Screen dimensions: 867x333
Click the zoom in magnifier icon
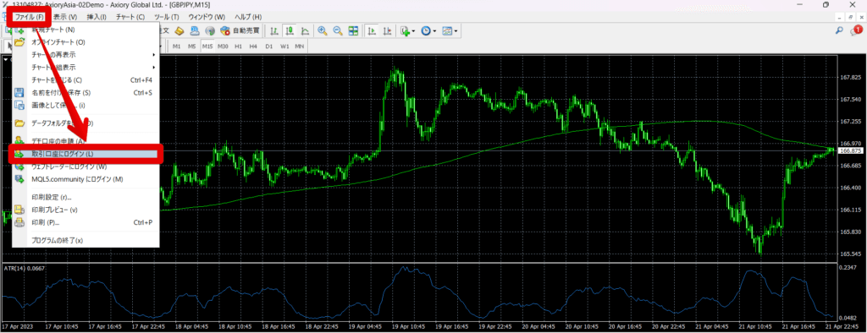tap(322, 31)
